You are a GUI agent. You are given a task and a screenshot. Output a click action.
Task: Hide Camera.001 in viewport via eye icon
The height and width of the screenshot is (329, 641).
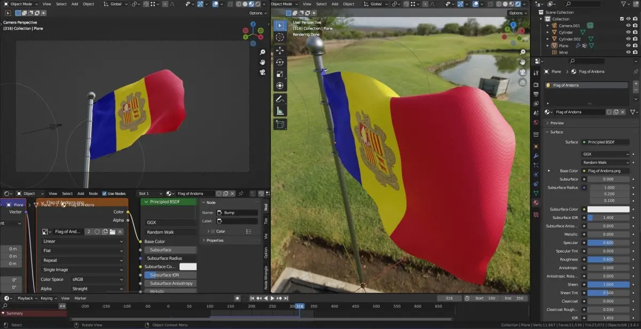point(628,26)
